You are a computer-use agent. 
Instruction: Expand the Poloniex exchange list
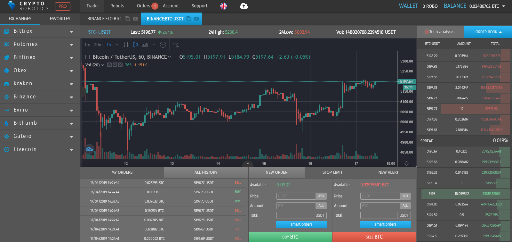(x=71, y=45)
